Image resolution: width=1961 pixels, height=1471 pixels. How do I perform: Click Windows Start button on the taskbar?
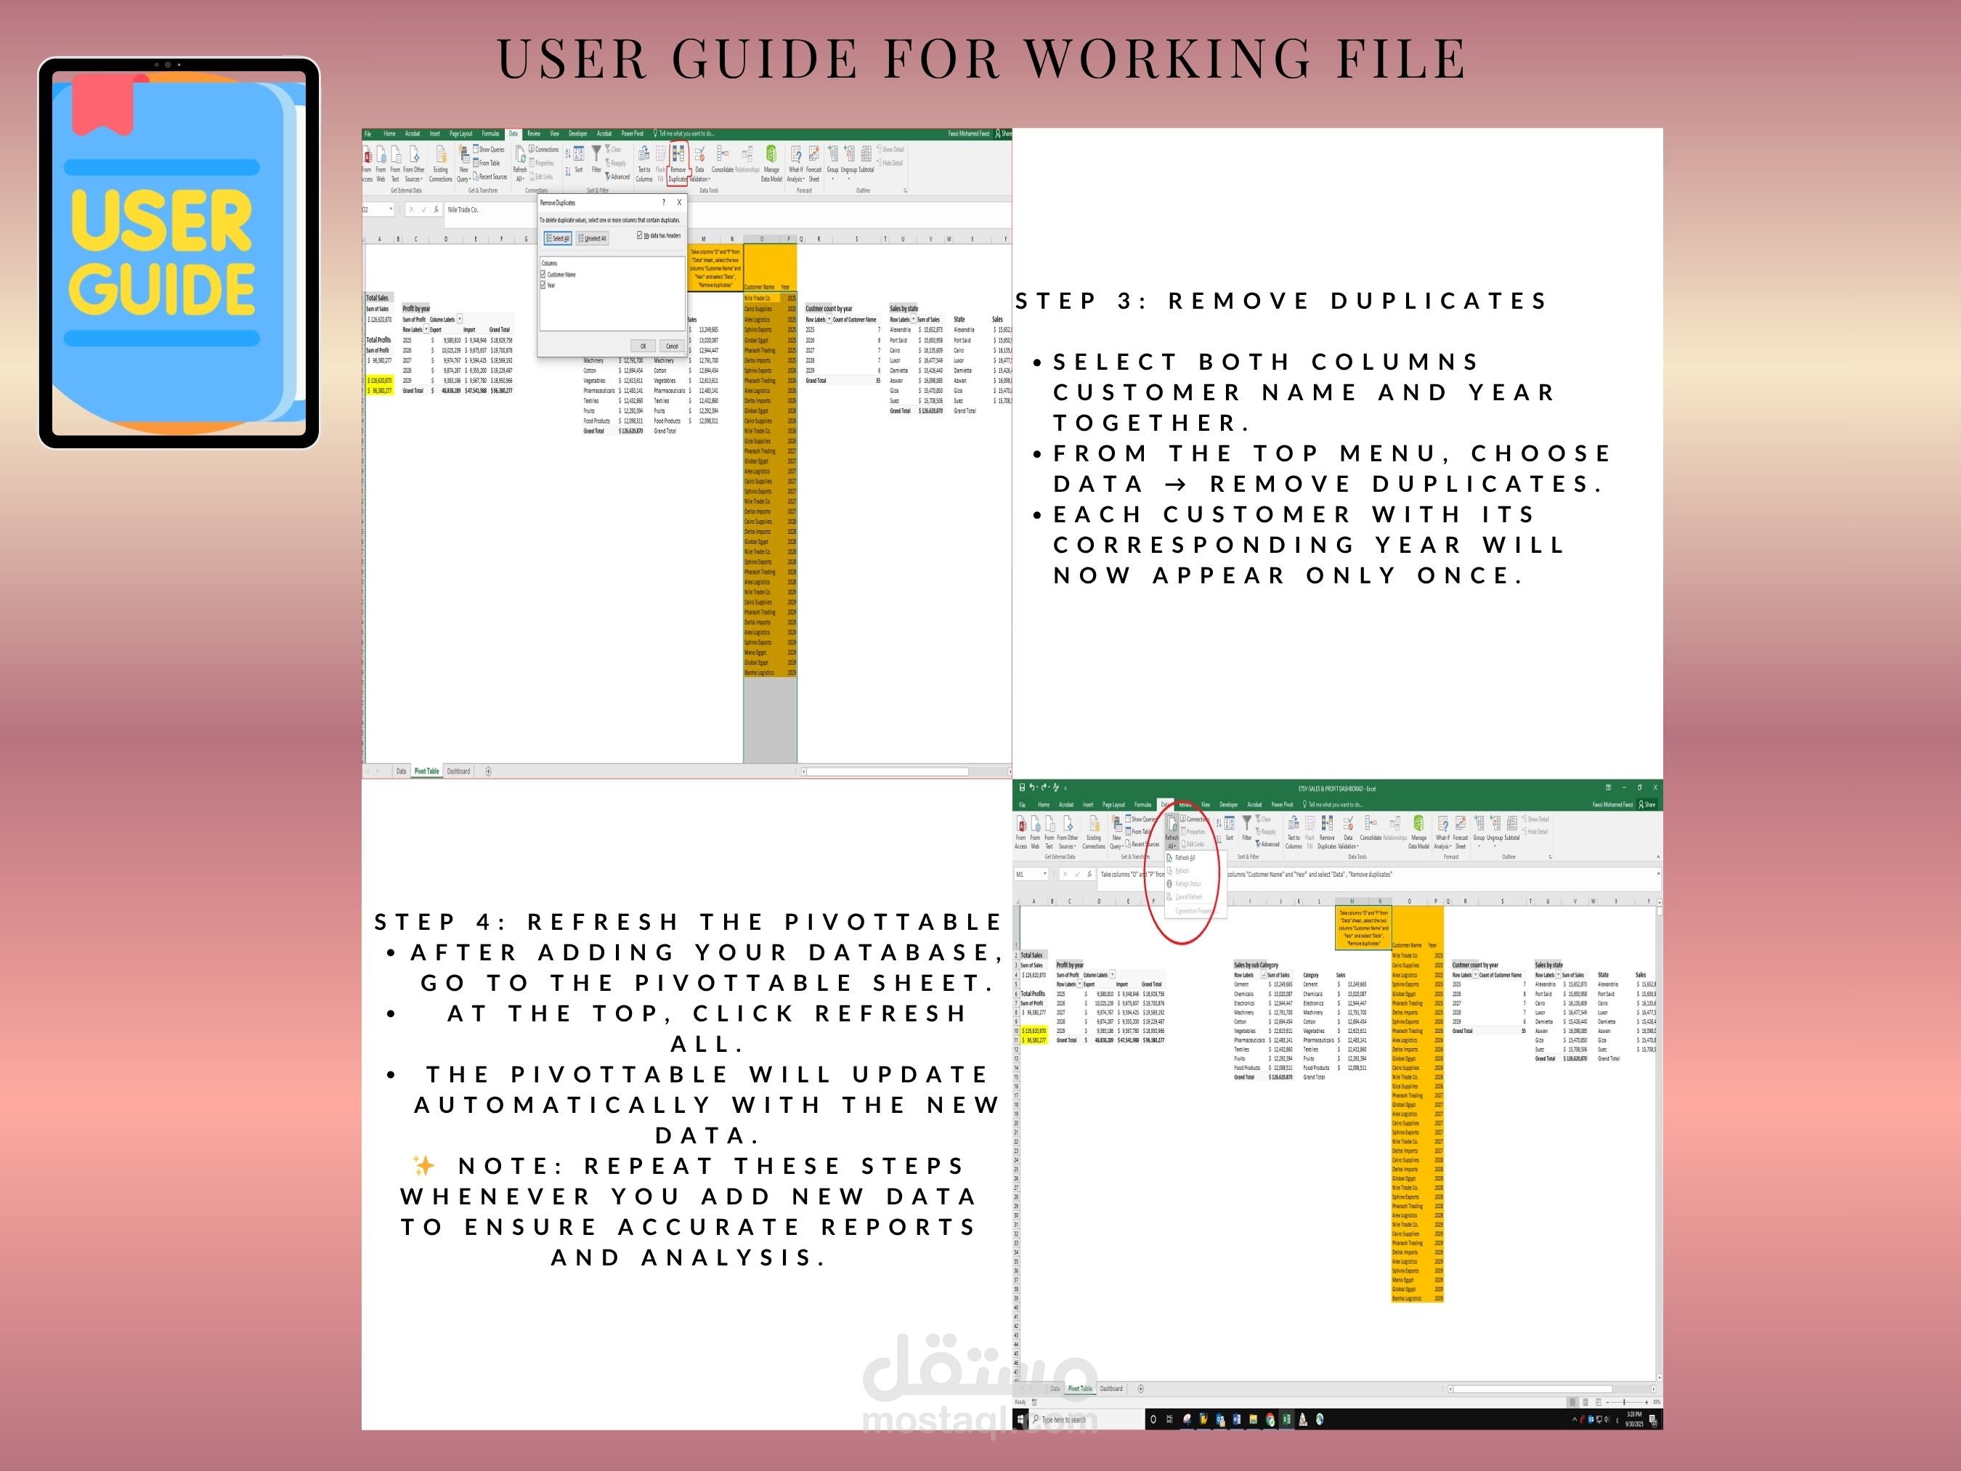click(1020, 1419)
